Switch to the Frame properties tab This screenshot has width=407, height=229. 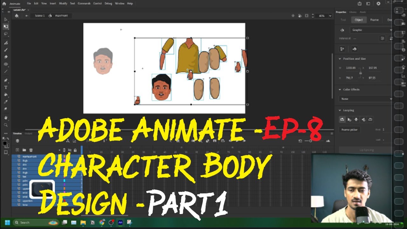pyautogui.click(x=375, y=20)
